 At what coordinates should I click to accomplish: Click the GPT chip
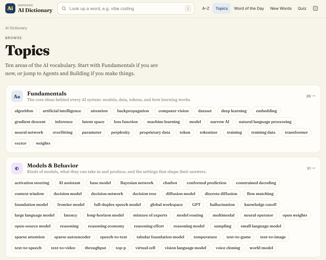[196, 204]
